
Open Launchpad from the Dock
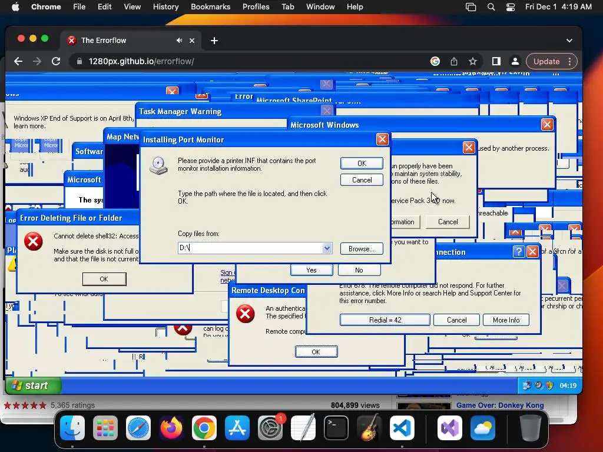pos(105,428)
